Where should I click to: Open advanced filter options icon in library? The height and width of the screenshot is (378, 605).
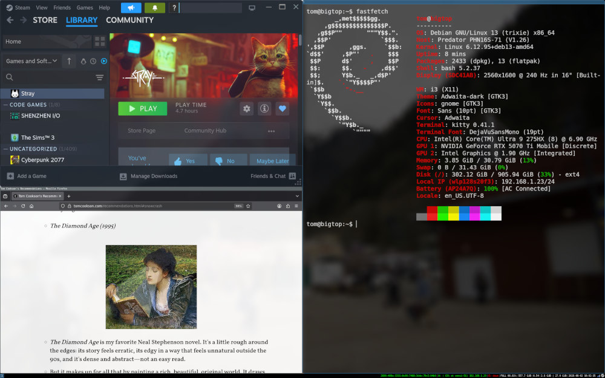[x=100, y=77]
